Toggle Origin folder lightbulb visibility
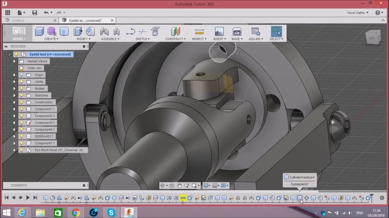The width and height of the screenshot is (389, 218). point(21,75)
